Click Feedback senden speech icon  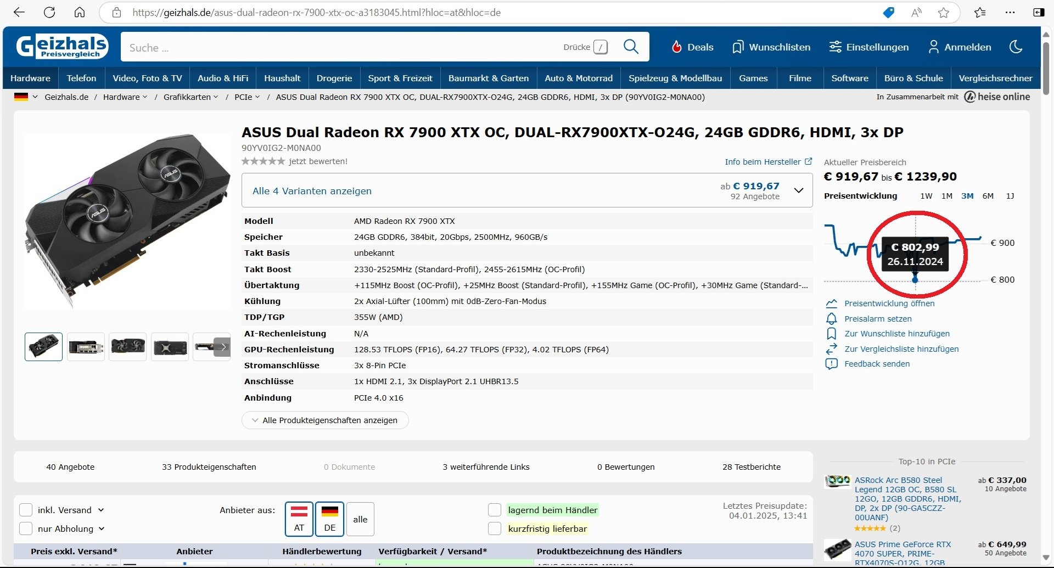click(x=832, y=364)
